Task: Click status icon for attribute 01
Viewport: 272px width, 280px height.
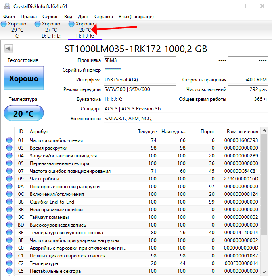Action: click(x=9, y=140)
